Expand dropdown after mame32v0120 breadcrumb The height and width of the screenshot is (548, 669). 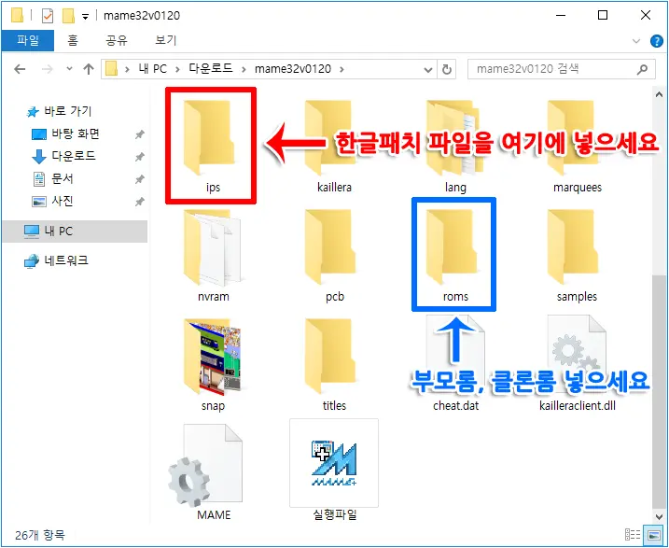(x=341, y=69)
